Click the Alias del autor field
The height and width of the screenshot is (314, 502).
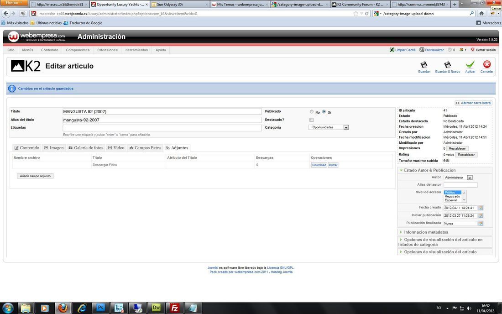pos(460,185)
